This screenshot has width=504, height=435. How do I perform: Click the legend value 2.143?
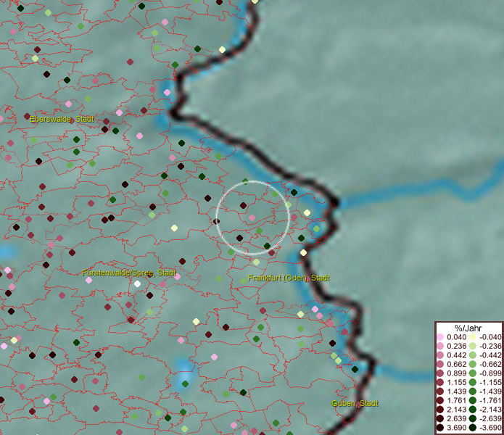[456, 410]
